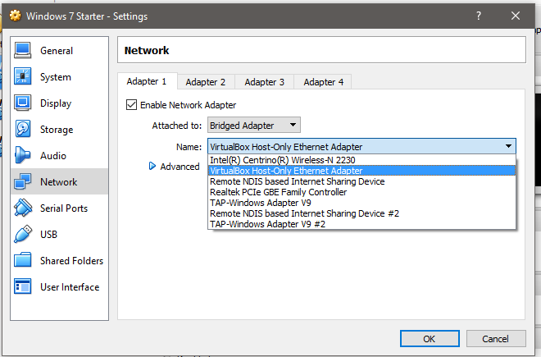Click the Shared Folders folder icon

[x=23, y=260]
